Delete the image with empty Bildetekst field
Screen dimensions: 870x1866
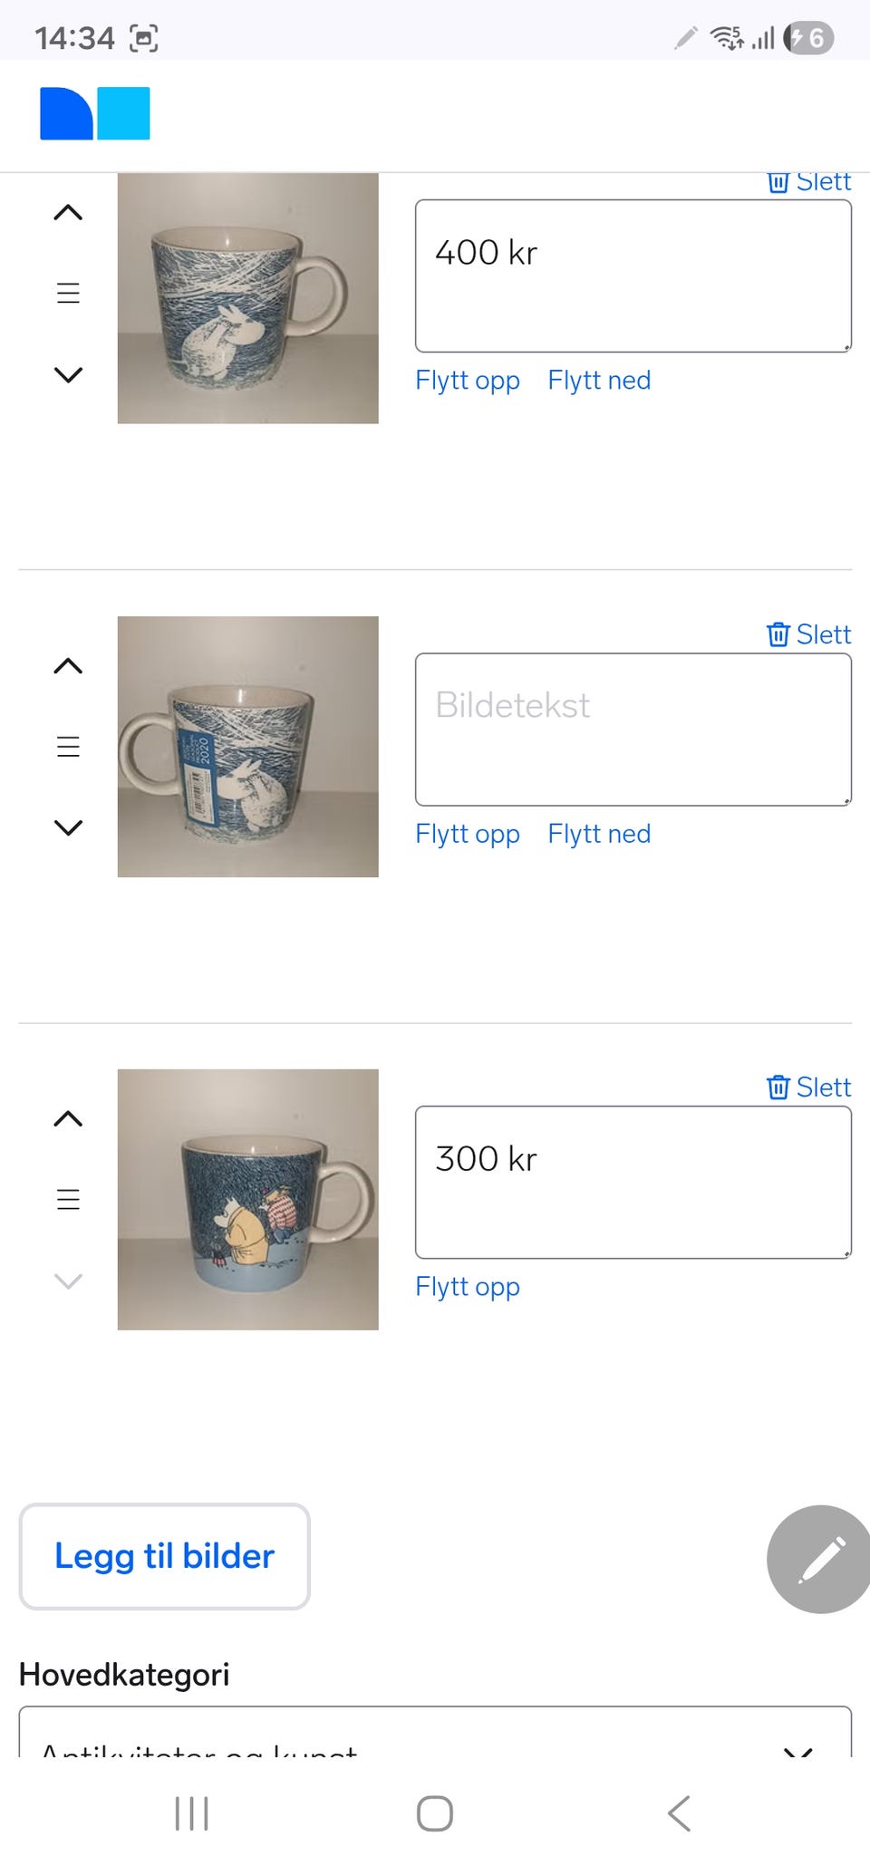(x=808, y=634)
